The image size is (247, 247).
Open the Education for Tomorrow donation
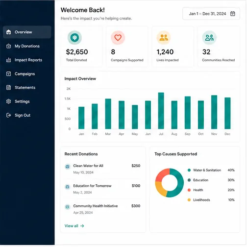[x=102, y=189]
